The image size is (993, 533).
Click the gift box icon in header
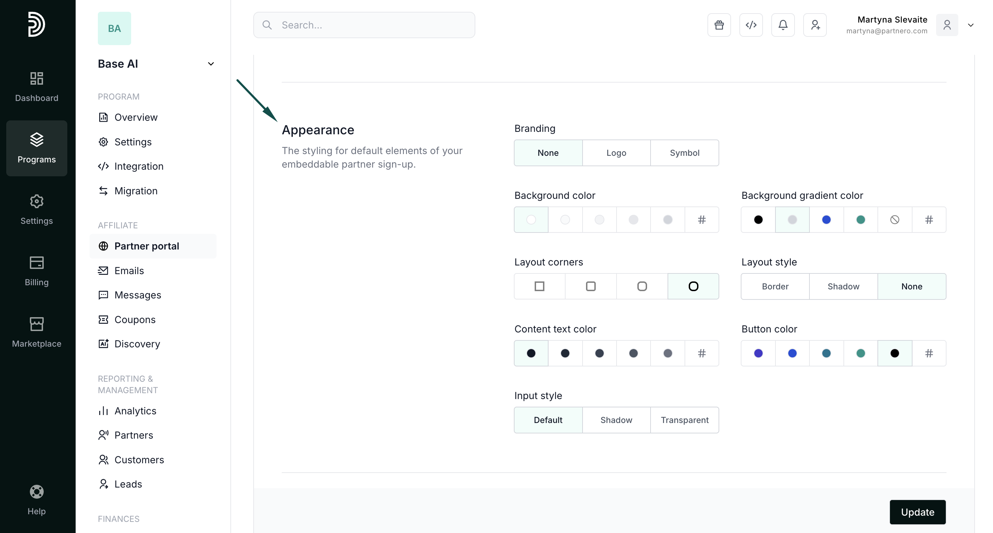point(719,25)
